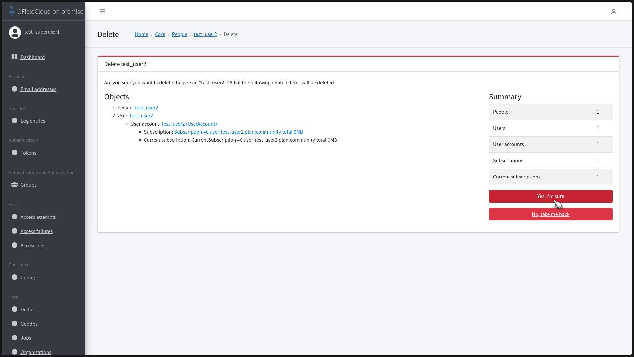Open the Subscription #6 community plan link
The height and width of the screenshot is (357, 634).
pyautogui.click(x=238, y=132)
